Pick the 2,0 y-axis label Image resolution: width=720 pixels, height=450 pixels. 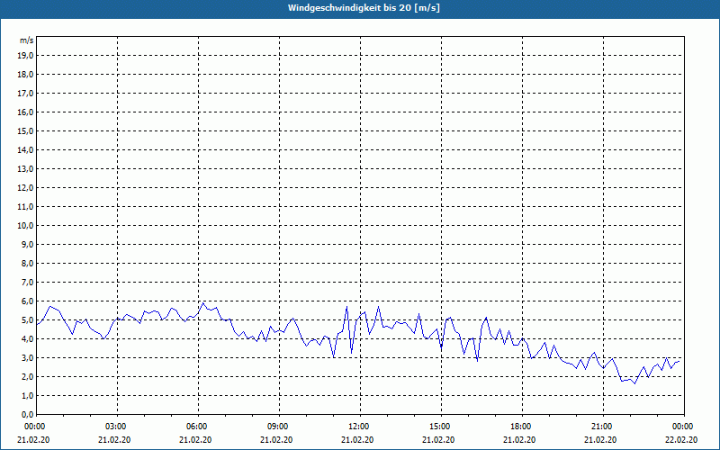tap(27, 376)
